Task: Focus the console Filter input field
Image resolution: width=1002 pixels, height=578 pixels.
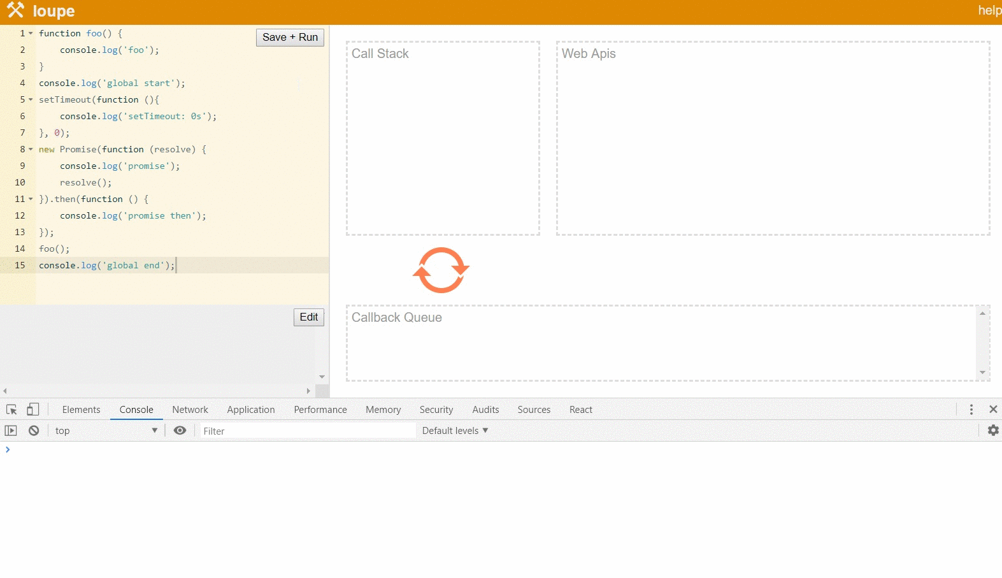Action: tap(308, 431)
